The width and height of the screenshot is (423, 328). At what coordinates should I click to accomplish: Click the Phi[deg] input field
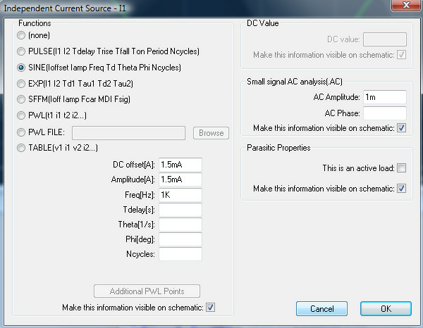pos(180,239)
